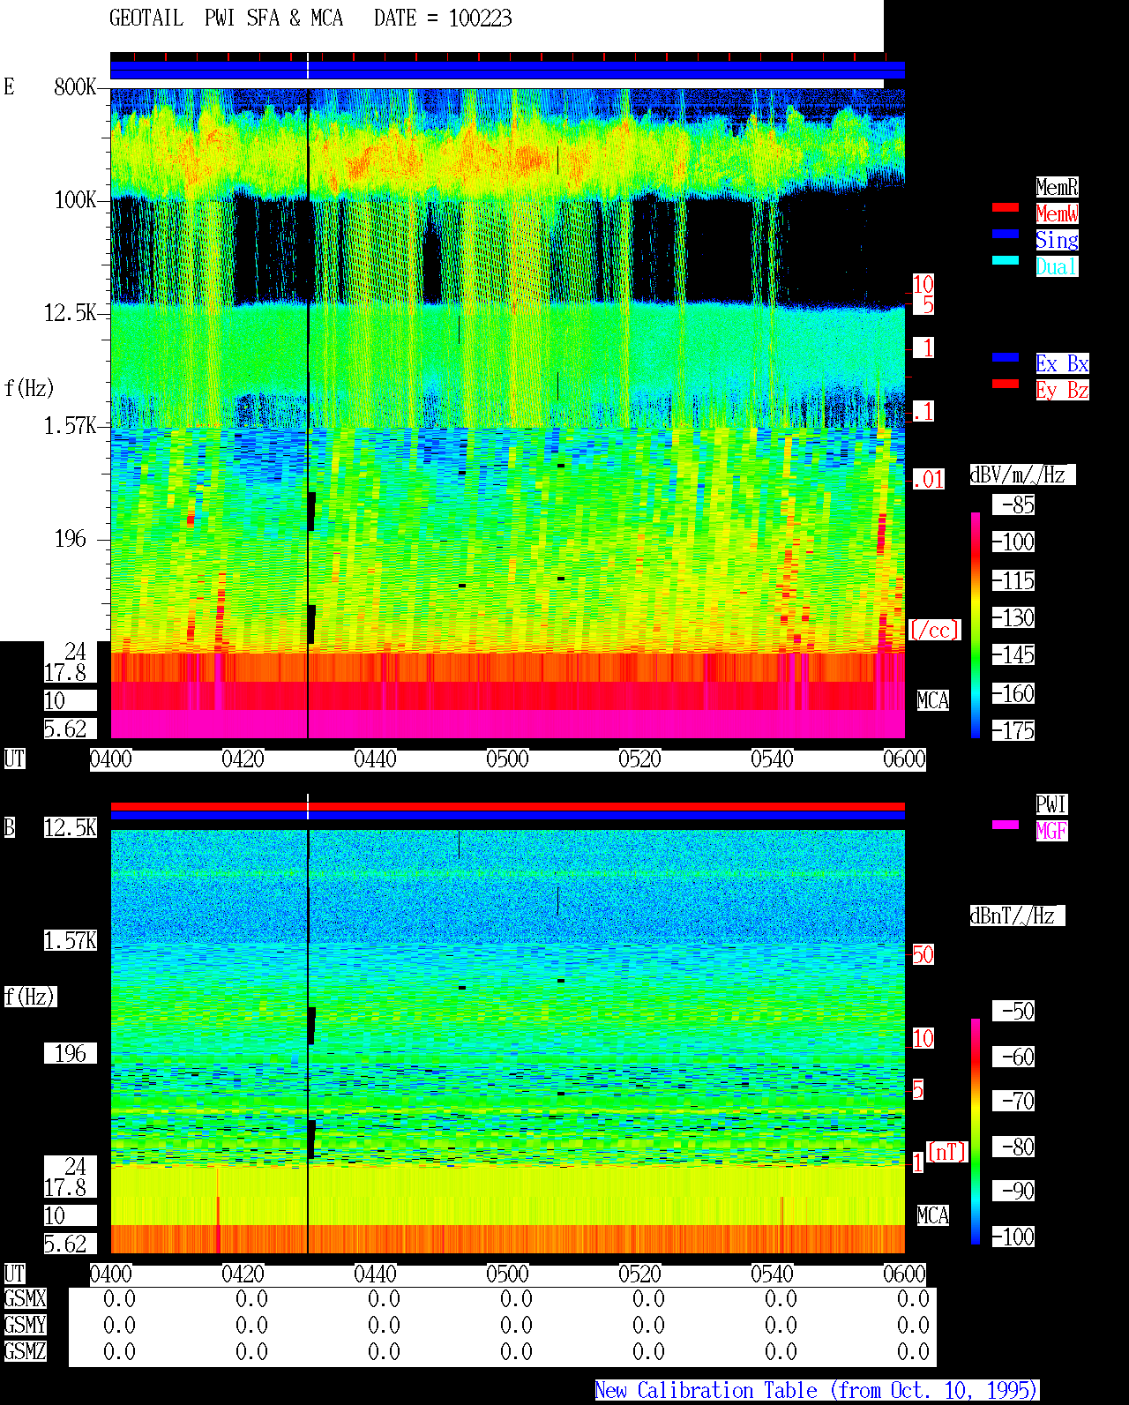Click the red [/cc] density unit label
This screenshot has width=1129, height=1405.
tap(934, 631)
